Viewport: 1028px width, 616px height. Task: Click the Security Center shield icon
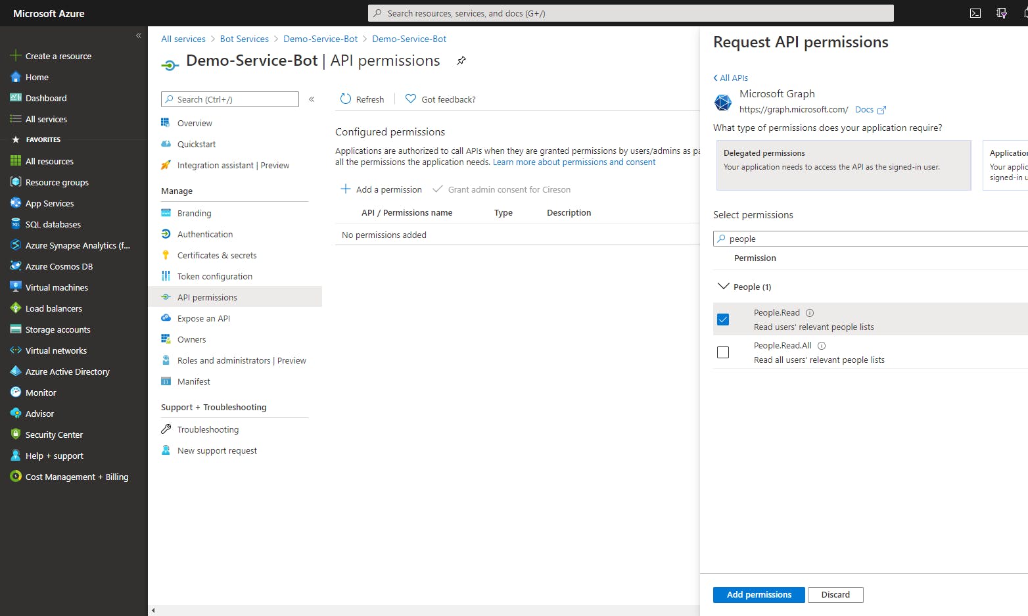click(x=16, y=435)
